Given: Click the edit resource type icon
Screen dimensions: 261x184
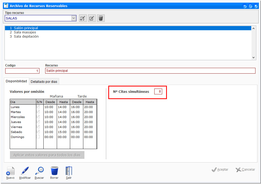Looking at the screenshot, I should tap(92, 18).
